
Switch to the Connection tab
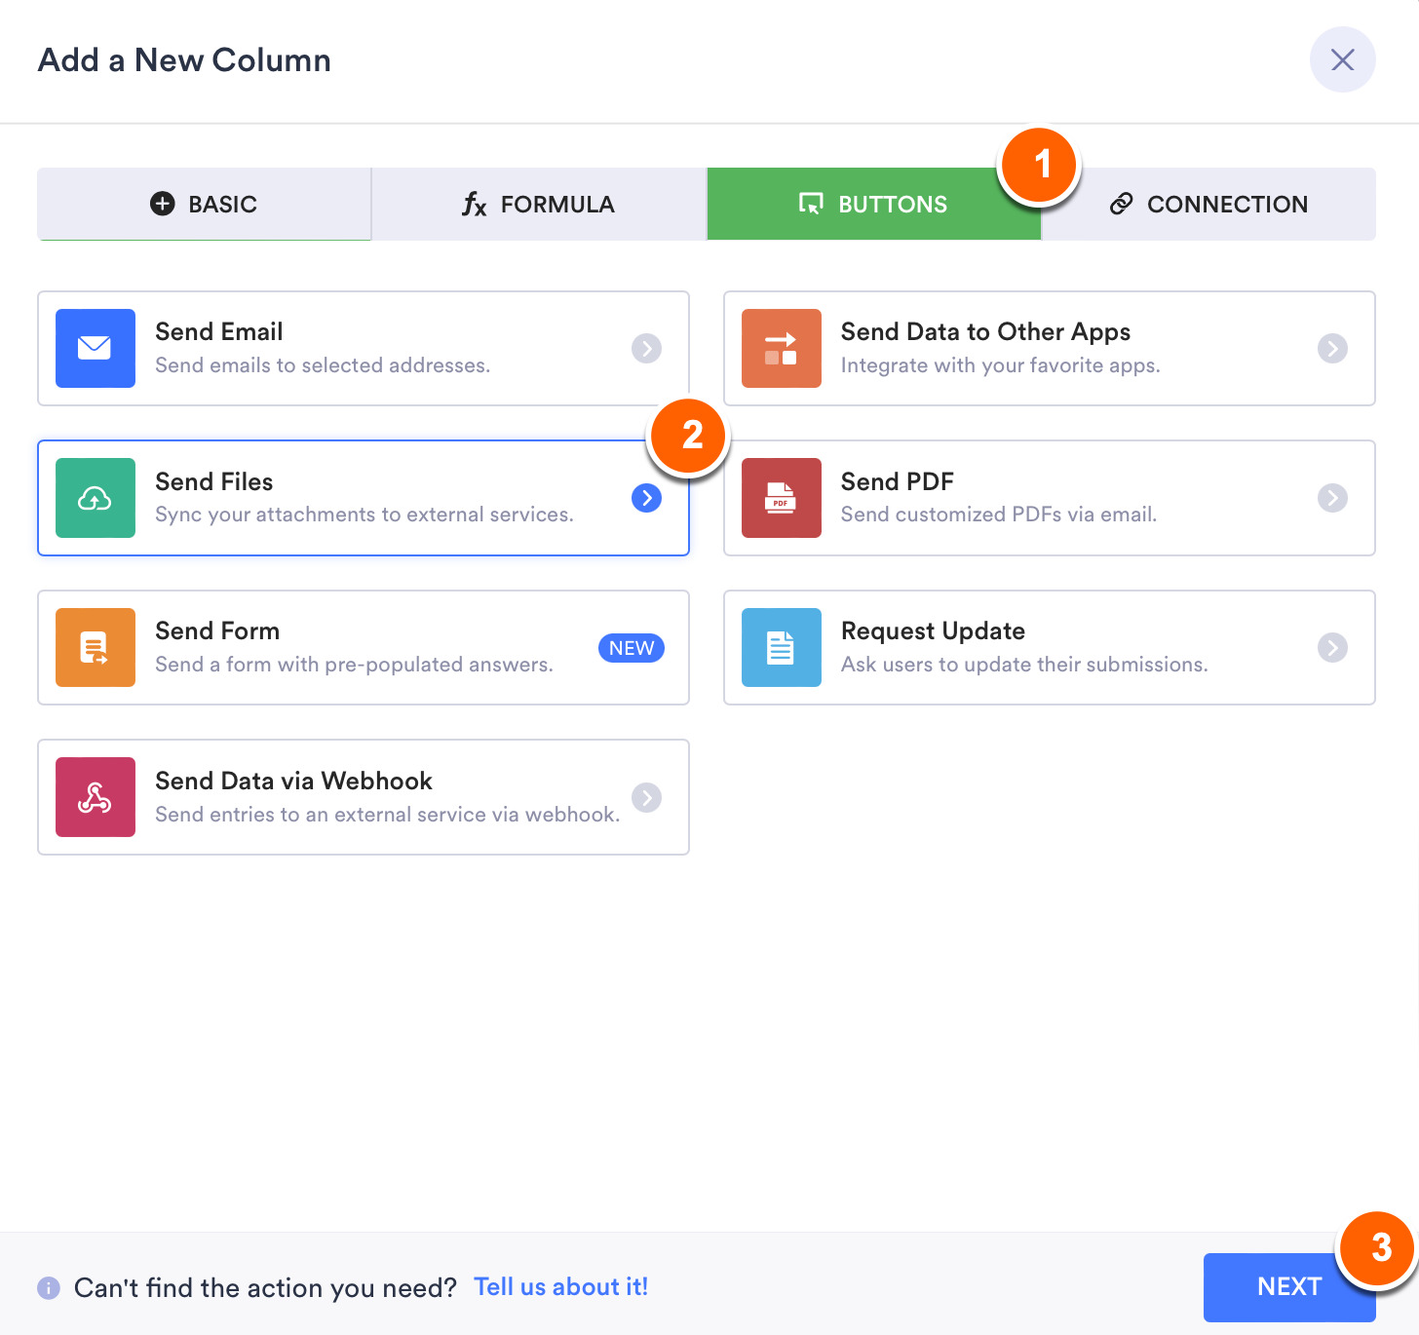click(x=1208, y=205)
